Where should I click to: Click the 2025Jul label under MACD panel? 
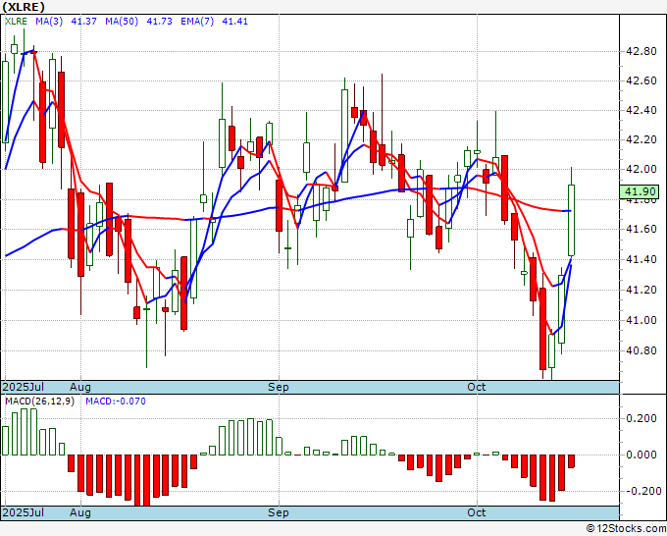[x=22, y=513]
